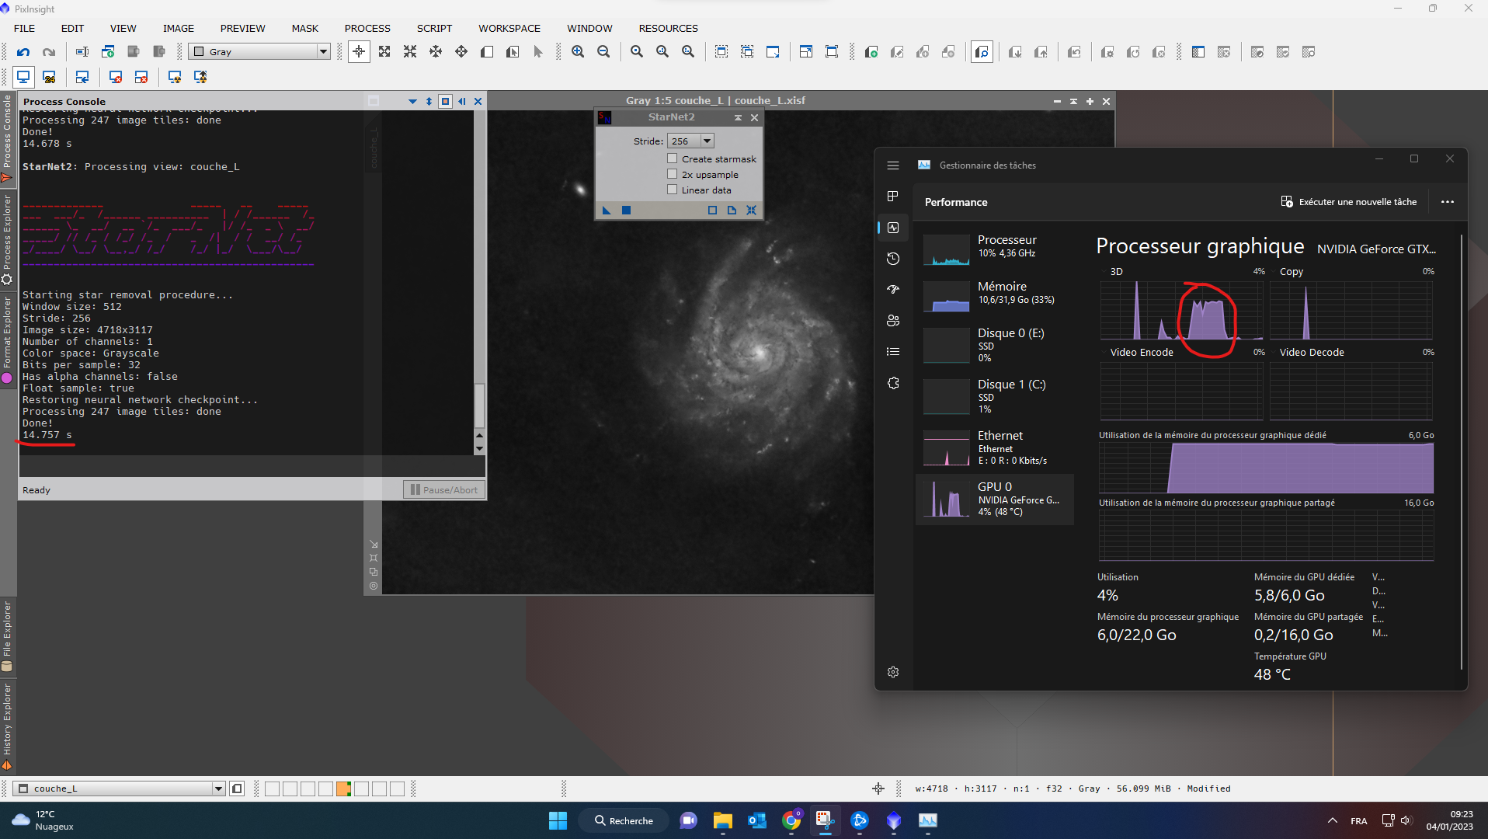The height and width of the screenshot is (839, 1488).
Task: Open the WORKSPACE menu
Action: click(x=509, y=28)
